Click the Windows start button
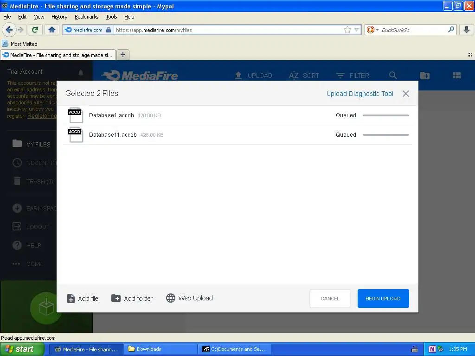Screen dimensions: 475x356 coord(22,349)
